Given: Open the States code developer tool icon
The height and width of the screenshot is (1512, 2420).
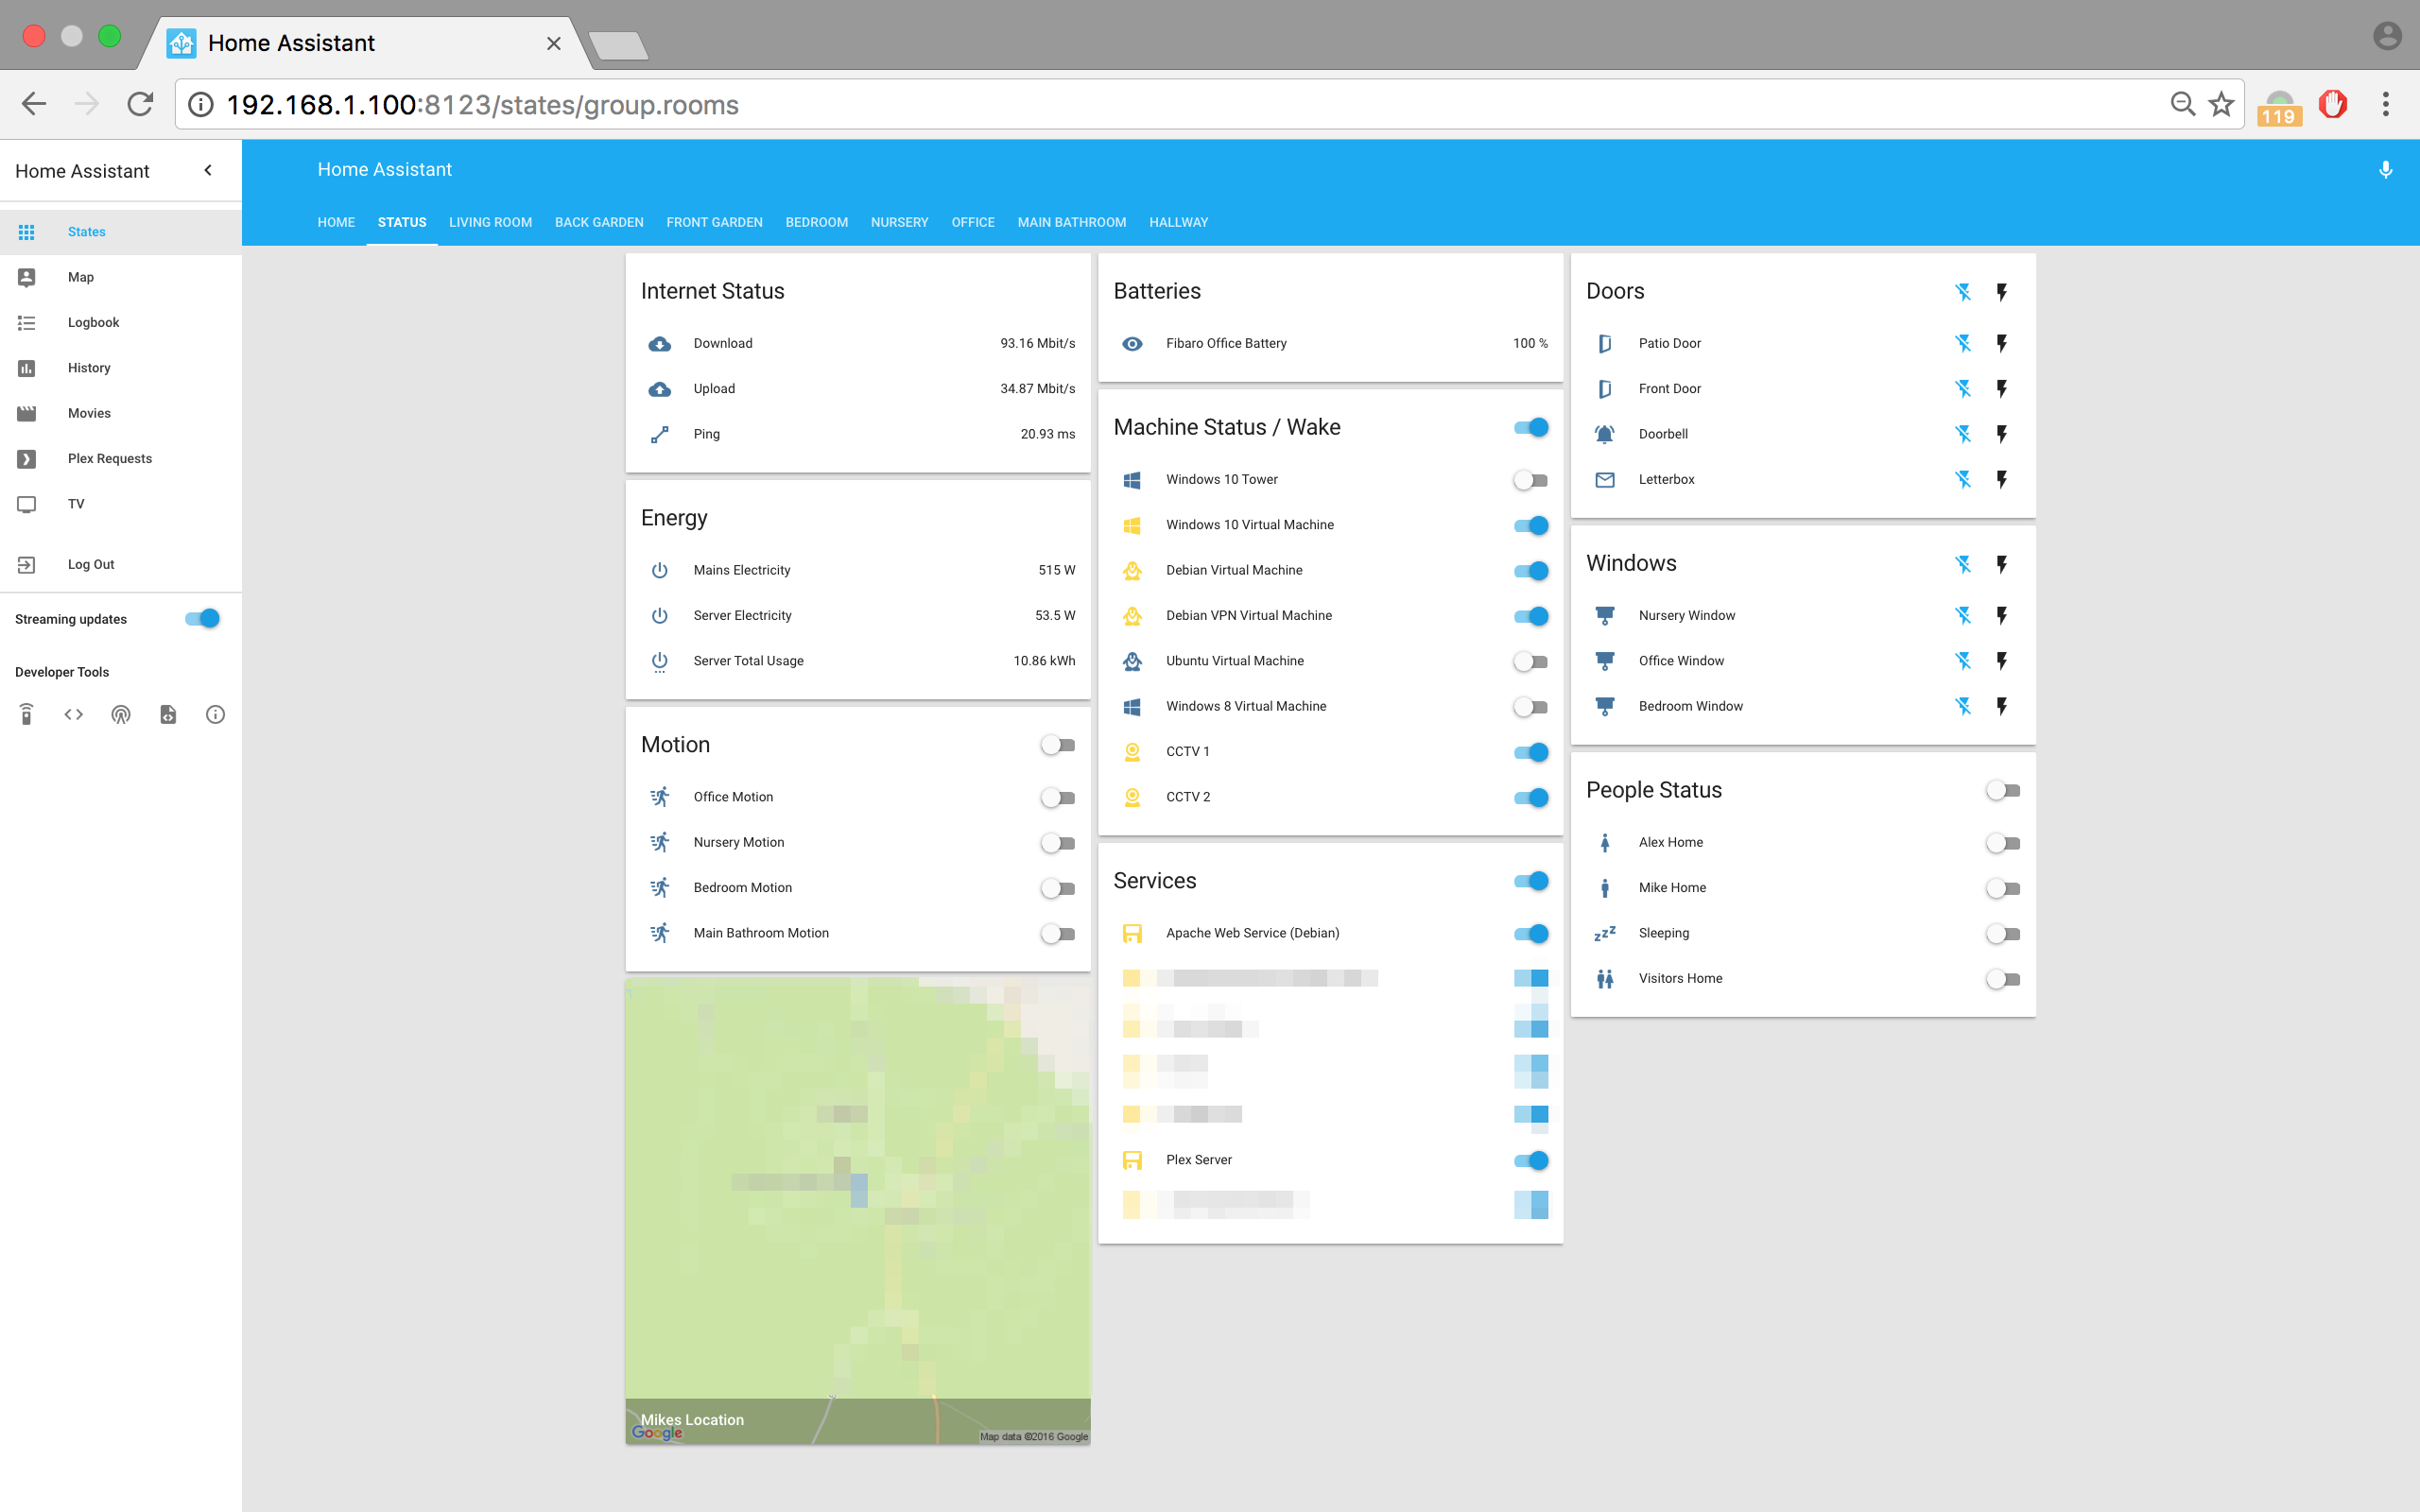Looking at the screenshot, I should click(74, 714).
